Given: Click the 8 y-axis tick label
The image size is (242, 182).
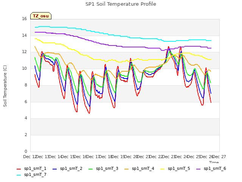Looking at the screenshot, I should click(x=26, y=85).
